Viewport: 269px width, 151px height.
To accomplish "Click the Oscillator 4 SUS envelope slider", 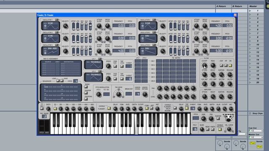I will point(183,26).
